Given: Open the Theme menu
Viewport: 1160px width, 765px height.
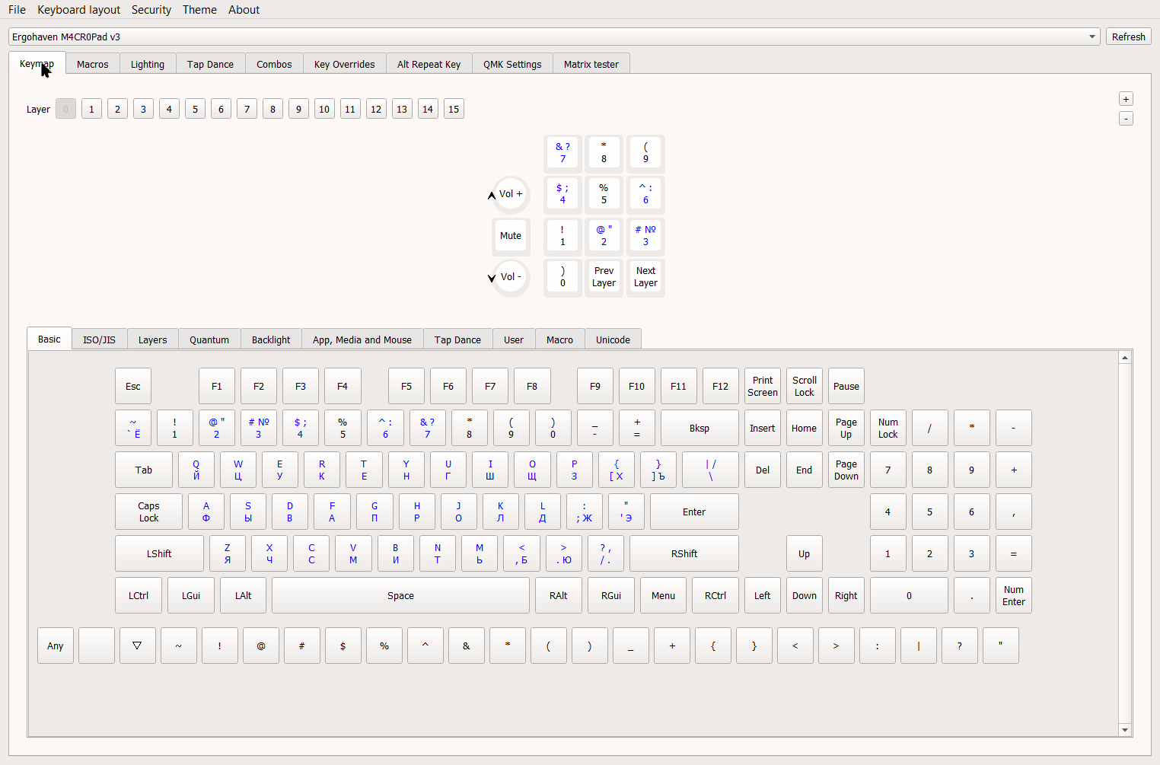Looking at the screenshot, I should pyautogui.click(x=199, y=10).
